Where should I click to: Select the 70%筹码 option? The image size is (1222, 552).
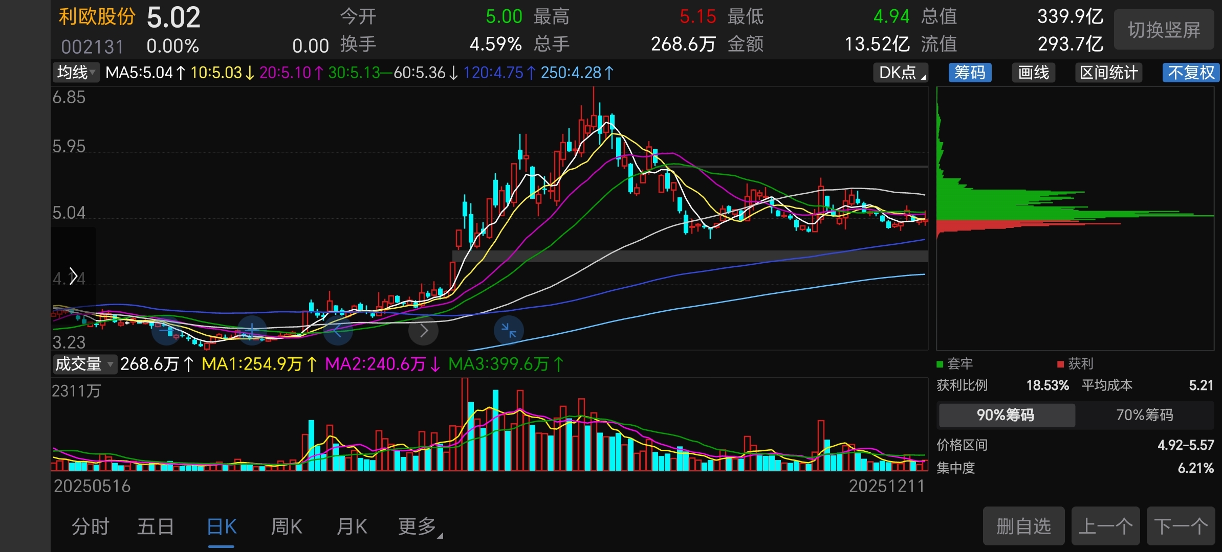click(x=1144, y=415)
